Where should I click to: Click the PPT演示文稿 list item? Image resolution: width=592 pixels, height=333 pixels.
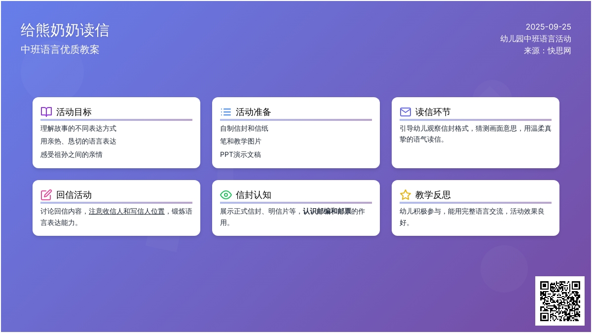(x=240, y=154)
